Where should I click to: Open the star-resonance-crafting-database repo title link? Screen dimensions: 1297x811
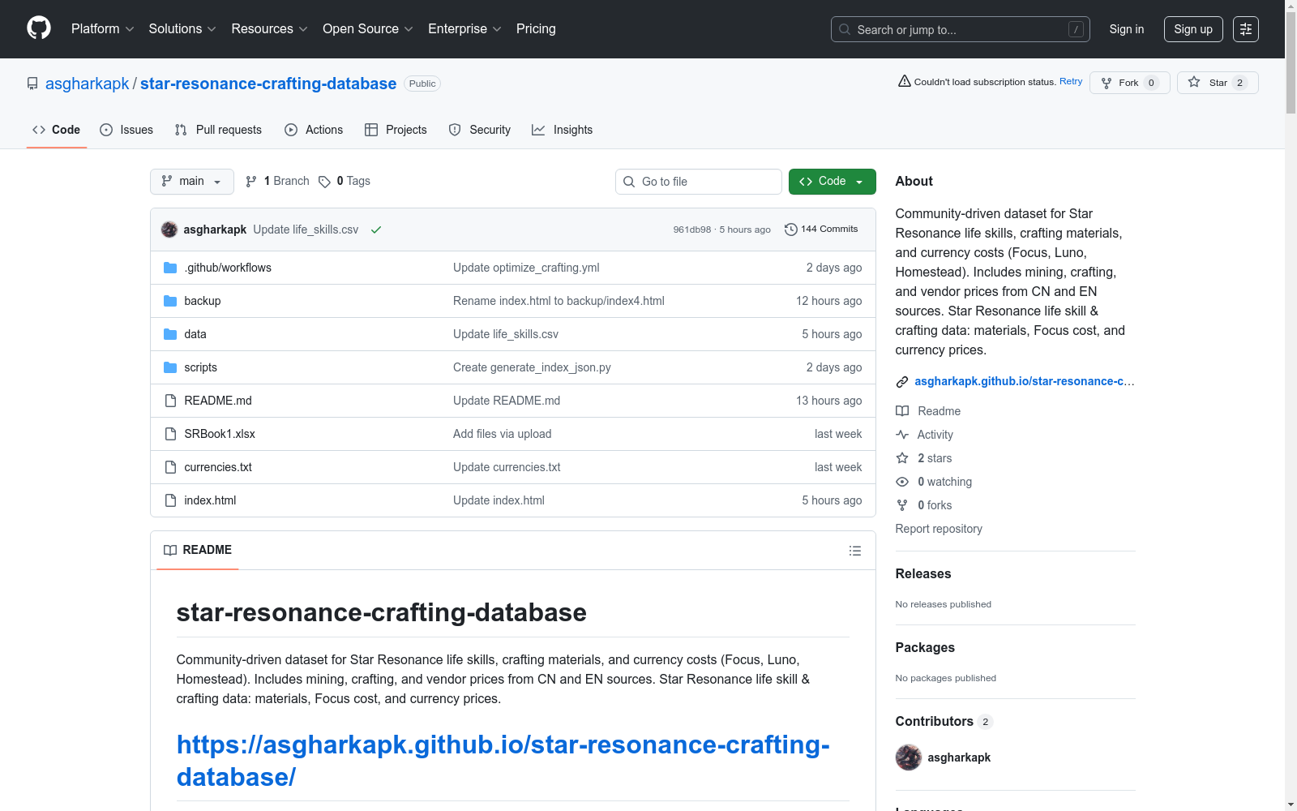[x=268, y=84]
